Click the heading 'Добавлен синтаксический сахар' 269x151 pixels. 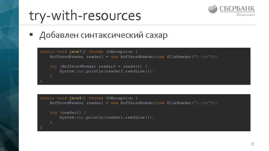103,35
